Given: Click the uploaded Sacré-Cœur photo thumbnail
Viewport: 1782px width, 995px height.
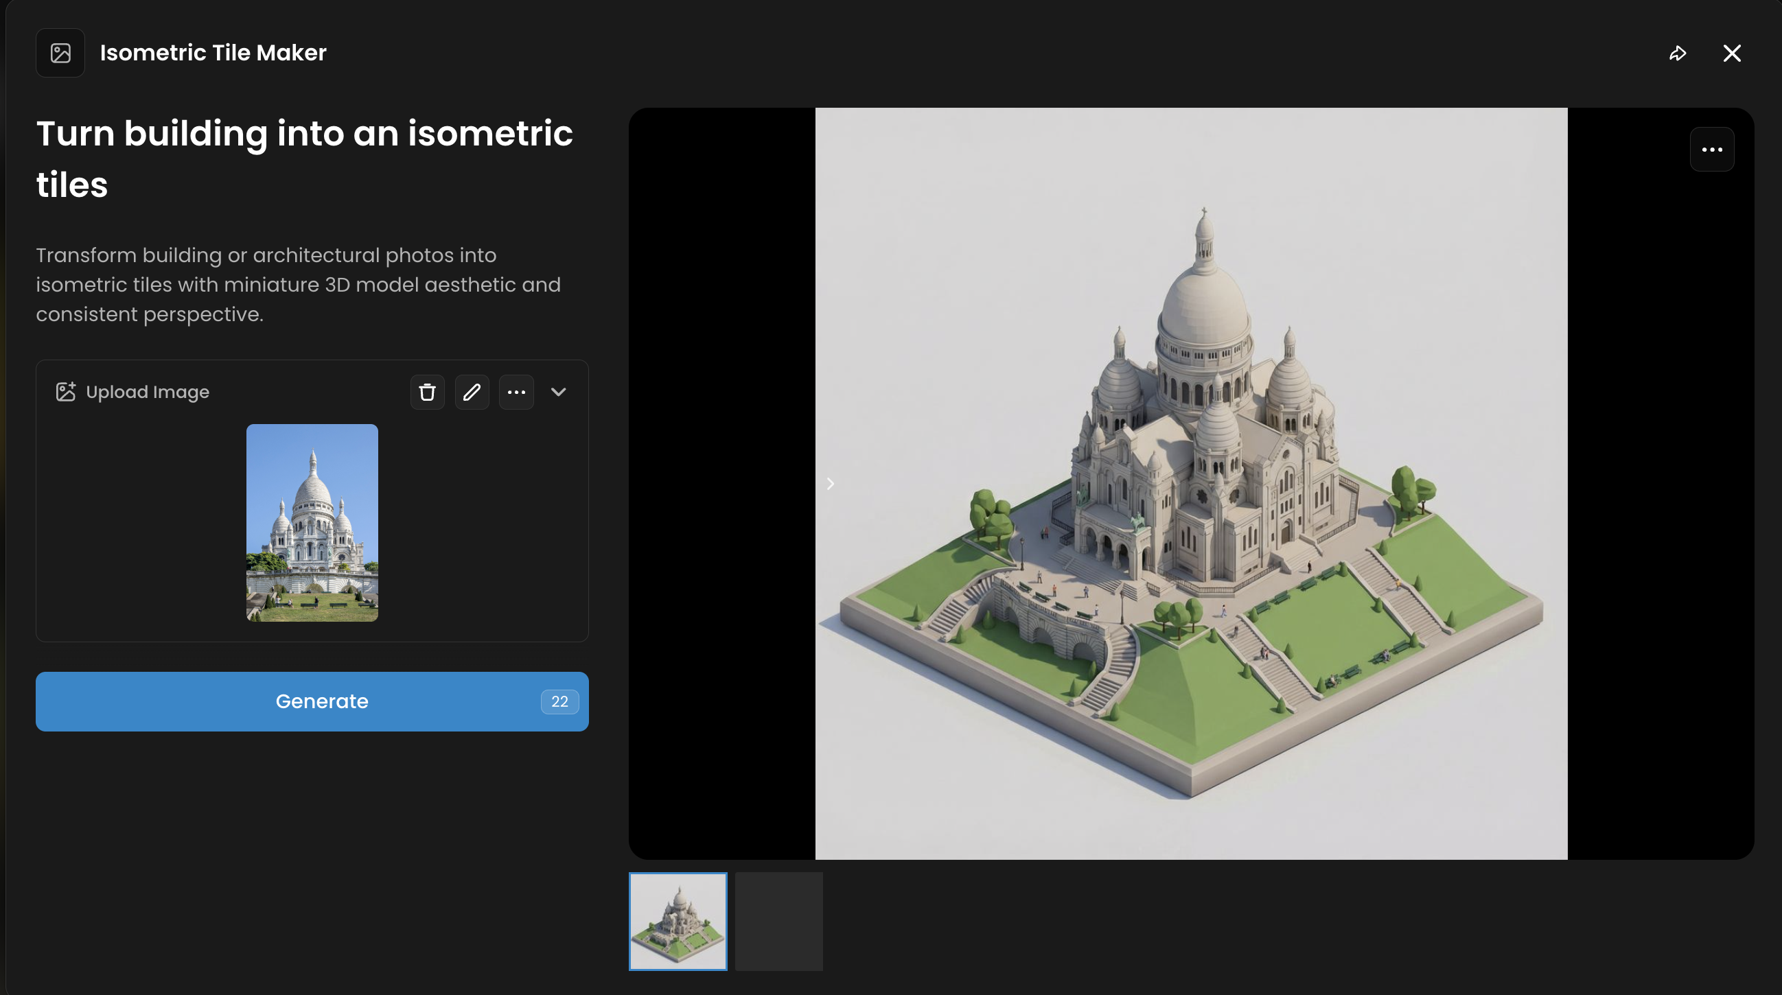Looking at the screenshot, I should pos(312,523).
